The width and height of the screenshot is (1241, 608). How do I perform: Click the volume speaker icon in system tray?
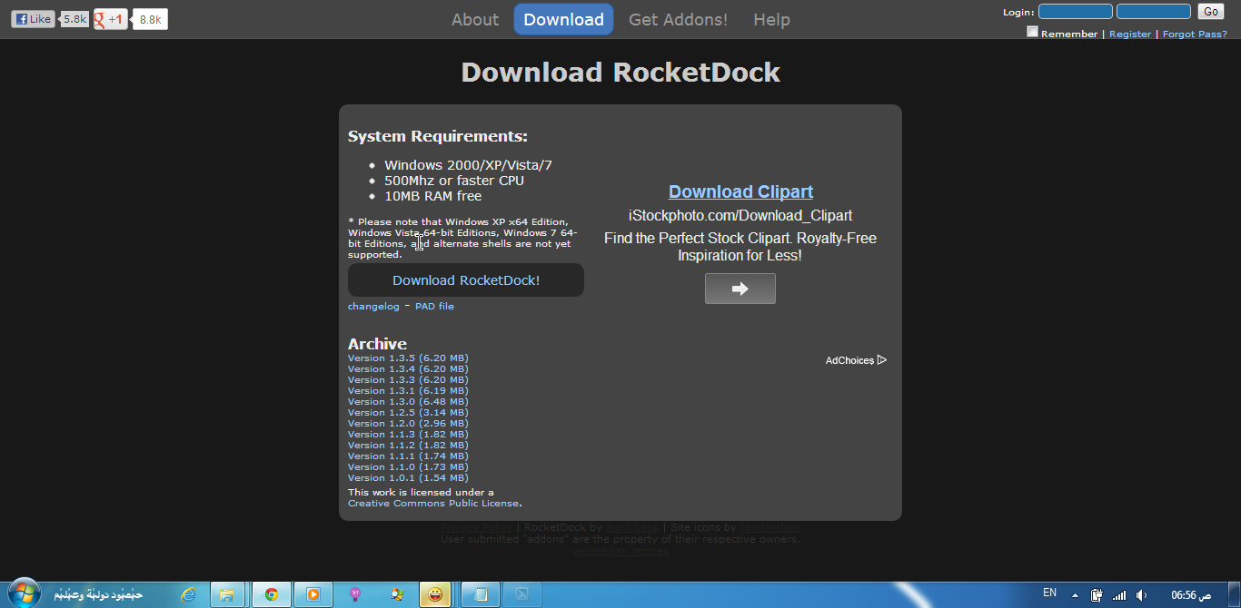[x=1141, y=595]
